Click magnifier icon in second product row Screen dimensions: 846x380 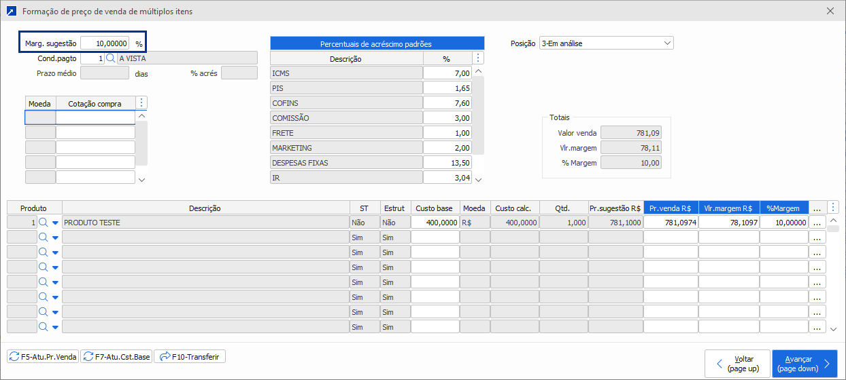point(43,237)
